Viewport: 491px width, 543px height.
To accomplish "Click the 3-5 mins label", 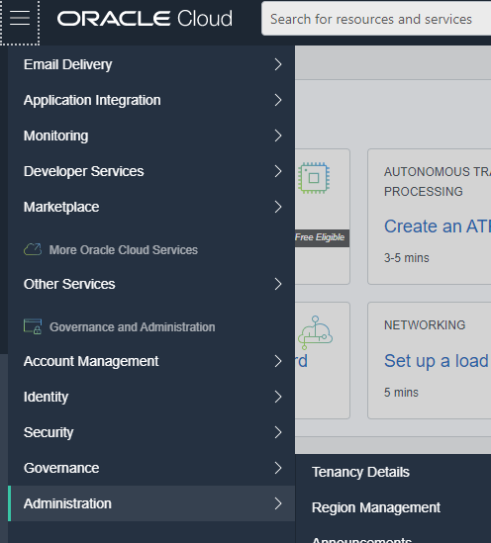I will point(407,258).
